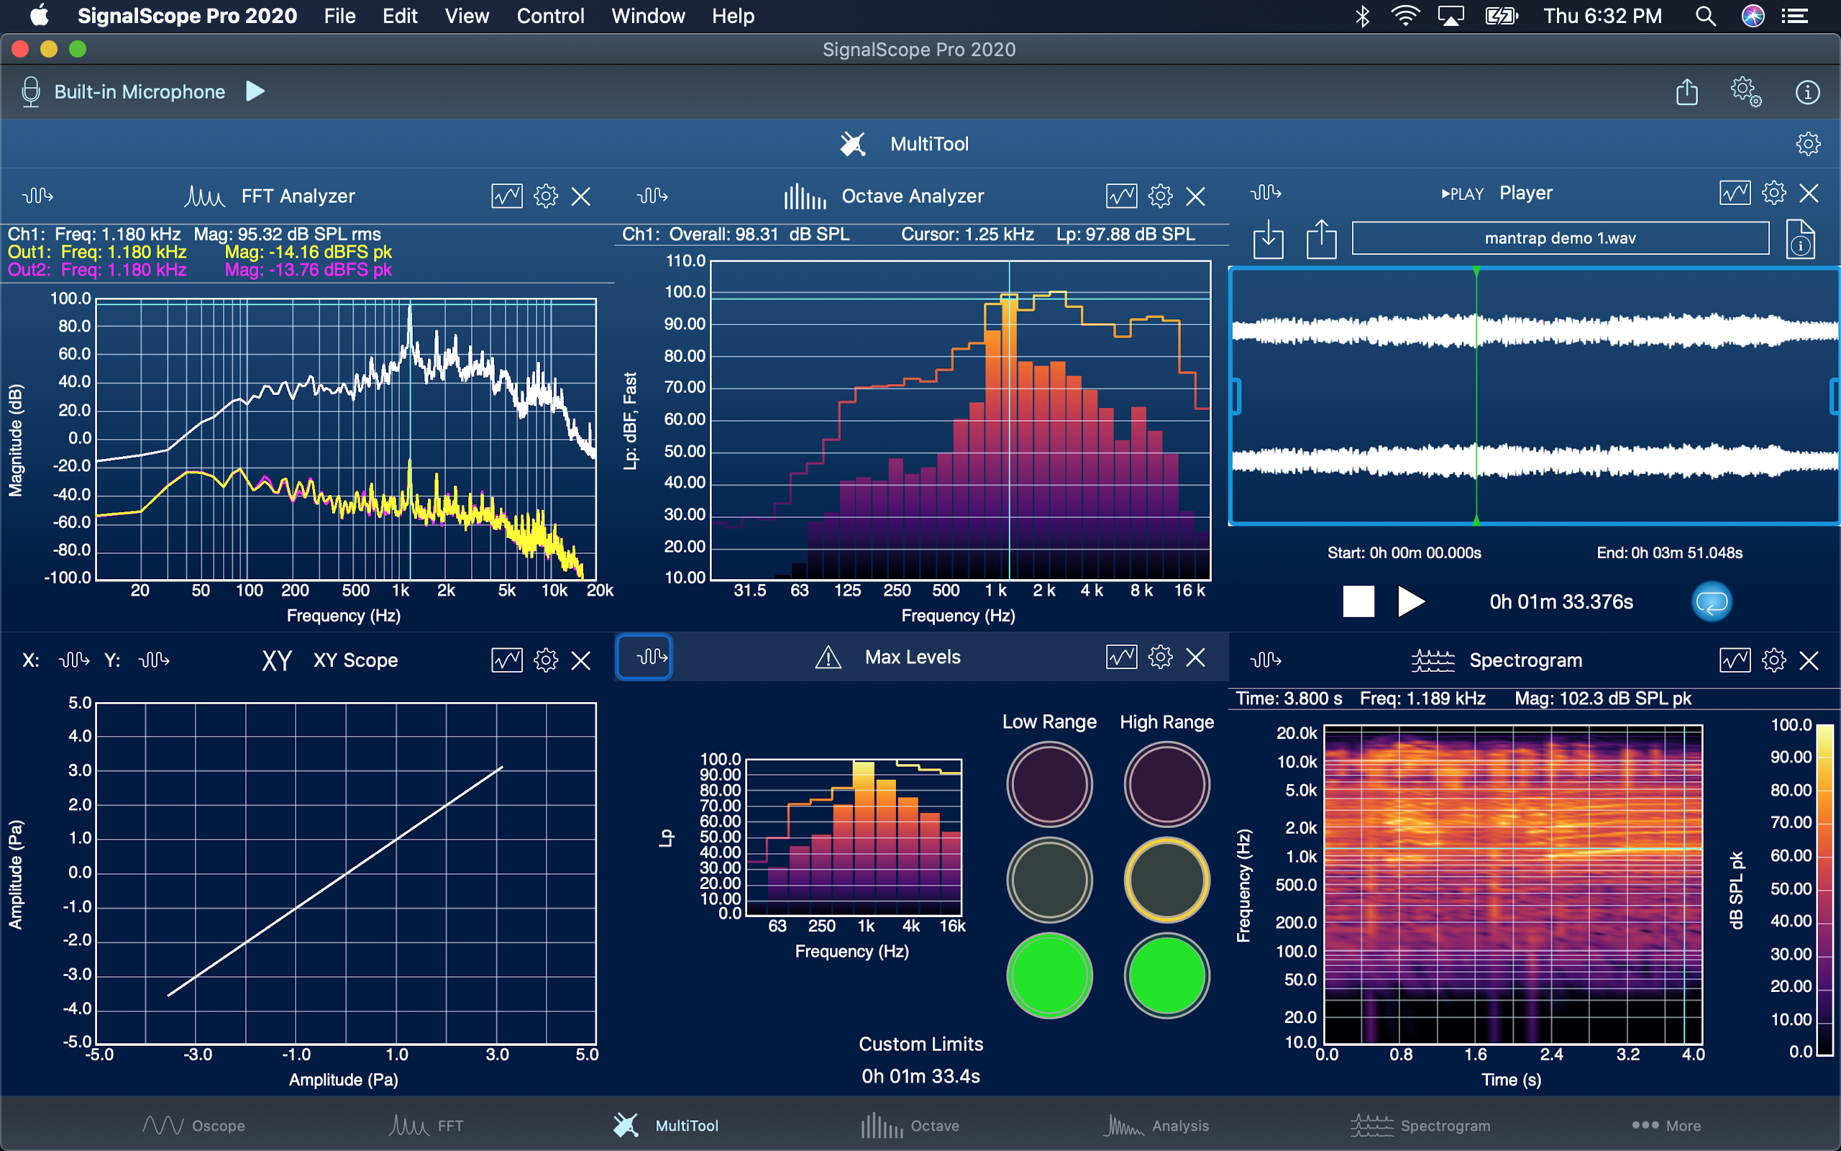
Task: Switch to the Analysis tab
Action: click(x=1156, y=1125)
